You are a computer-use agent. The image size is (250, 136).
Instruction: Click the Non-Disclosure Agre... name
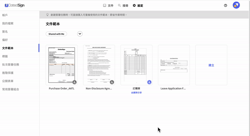[x=99, y=88]
